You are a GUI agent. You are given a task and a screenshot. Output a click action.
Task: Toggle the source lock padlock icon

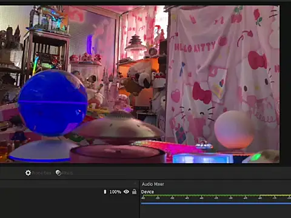pyautogui.click(x=134, y=191)
